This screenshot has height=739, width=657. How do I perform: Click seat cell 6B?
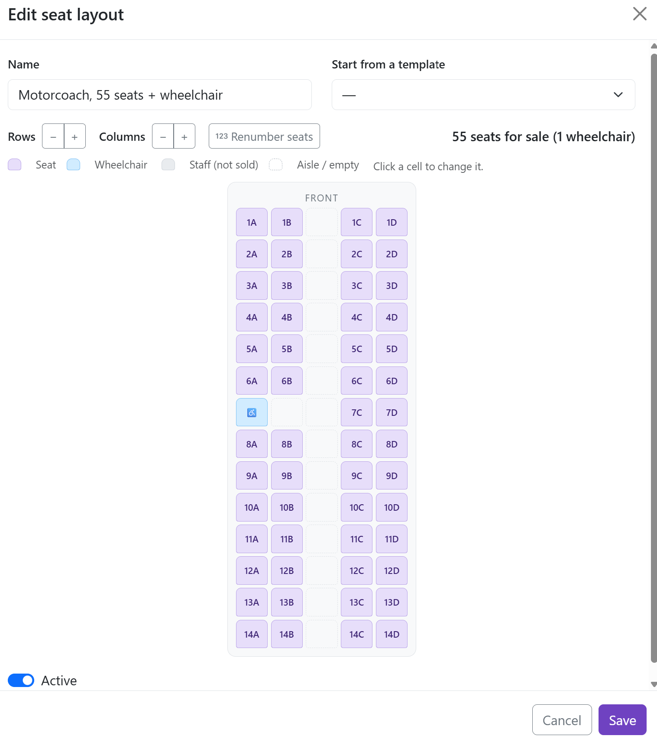pos(287,381)
